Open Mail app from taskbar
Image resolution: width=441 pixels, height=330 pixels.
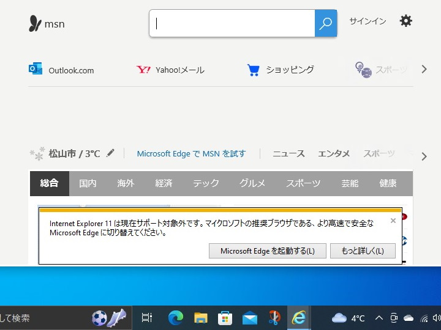(x=250, y=318)
